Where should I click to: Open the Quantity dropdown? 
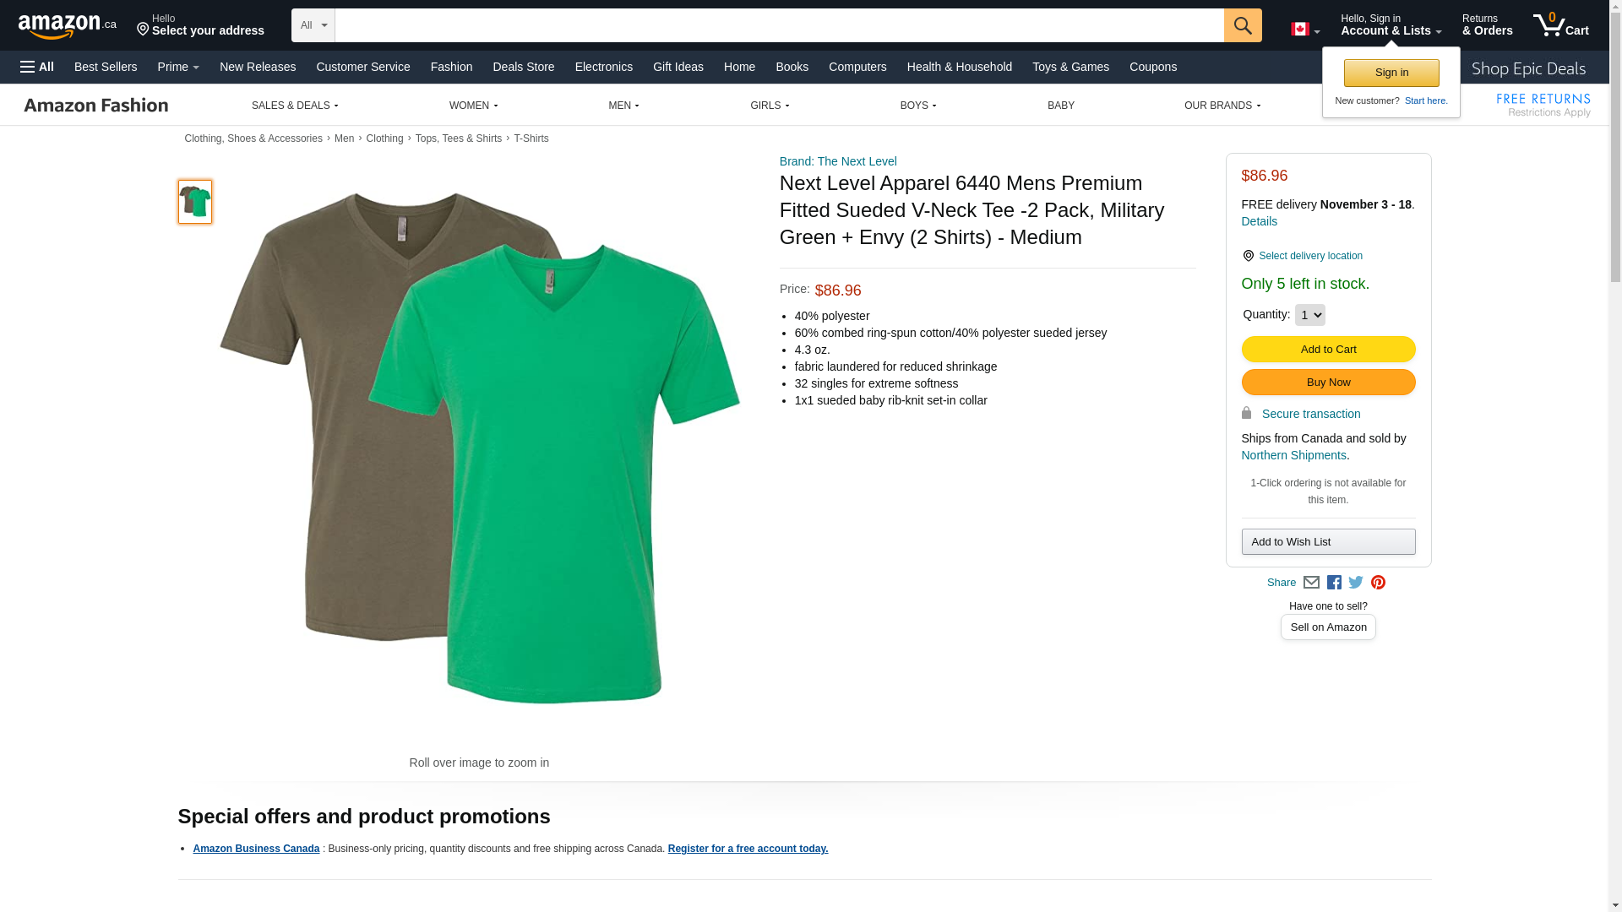pos(1309,315)
